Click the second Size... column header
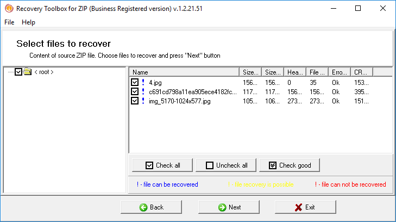 pos(273,72)
